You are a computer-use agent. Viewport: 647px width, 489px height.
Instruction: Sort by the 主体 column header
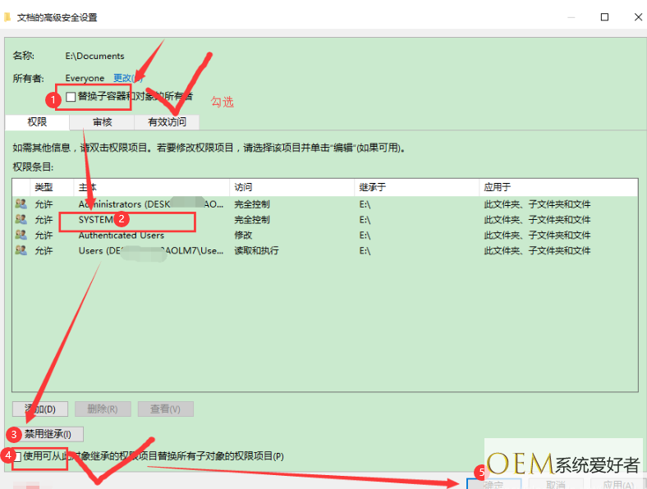click(x=151, y=188)
